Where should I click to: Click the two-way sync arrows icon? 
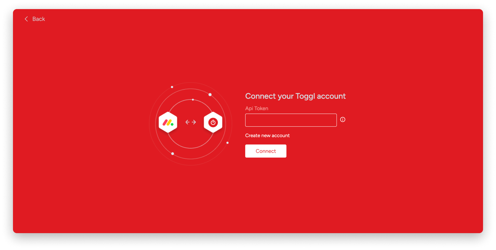point(191,122)
